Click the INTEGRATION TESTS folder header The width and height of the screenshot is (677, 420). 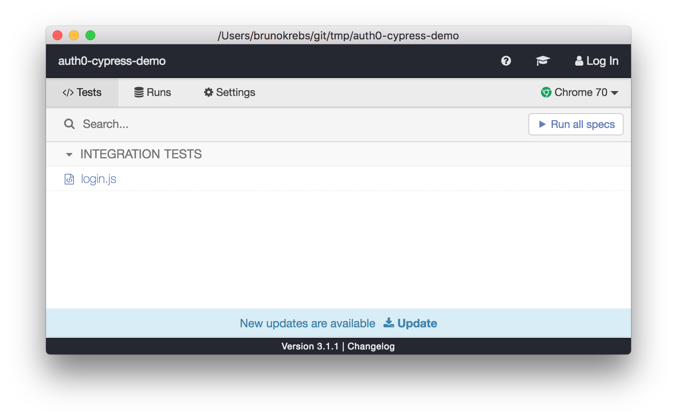[x=338, y=154]
